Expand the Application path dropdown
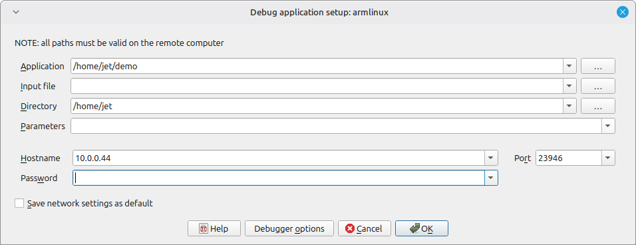Viewport: 636px width, 245px height. [x=569, y=66]
